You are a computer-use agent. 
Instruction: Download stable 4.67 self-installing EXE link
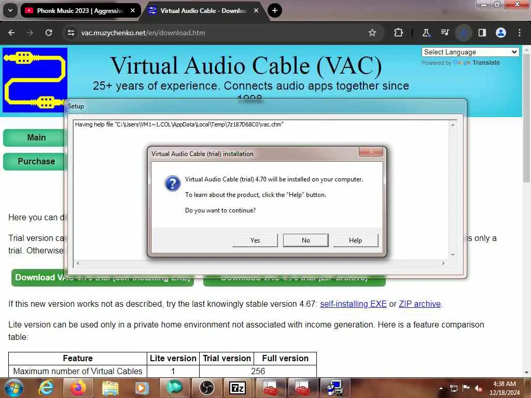point(353,304)
